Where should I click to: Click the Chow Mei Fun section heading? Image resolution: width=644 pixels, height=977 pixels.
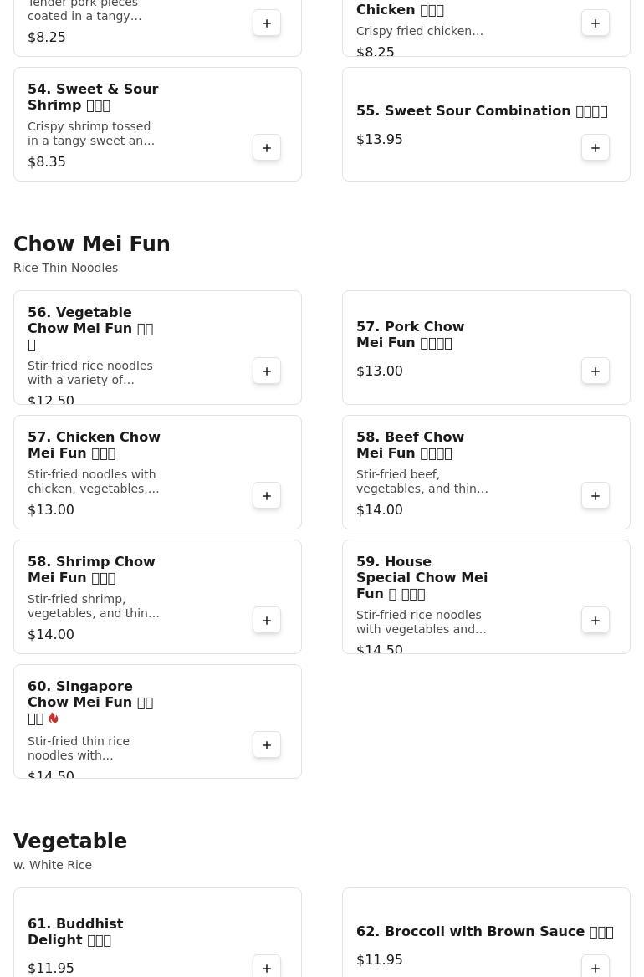coord(92,244)
